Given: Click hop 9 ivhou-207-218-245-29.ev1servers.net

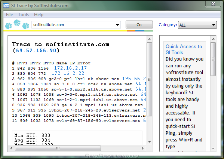Looking at the screenshot, I should pos(94,110).
